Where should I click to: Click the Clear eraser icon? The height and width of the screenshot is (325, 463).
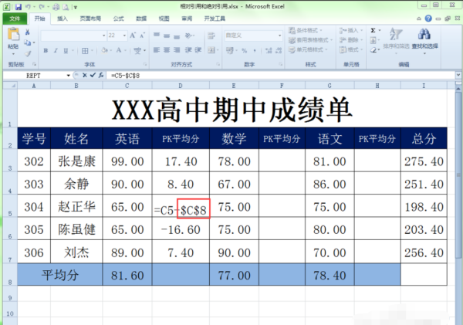point(373,50)
